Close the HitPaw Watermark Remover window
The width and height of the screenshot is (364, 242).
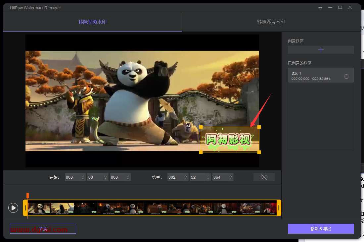(x=350, y=7)
